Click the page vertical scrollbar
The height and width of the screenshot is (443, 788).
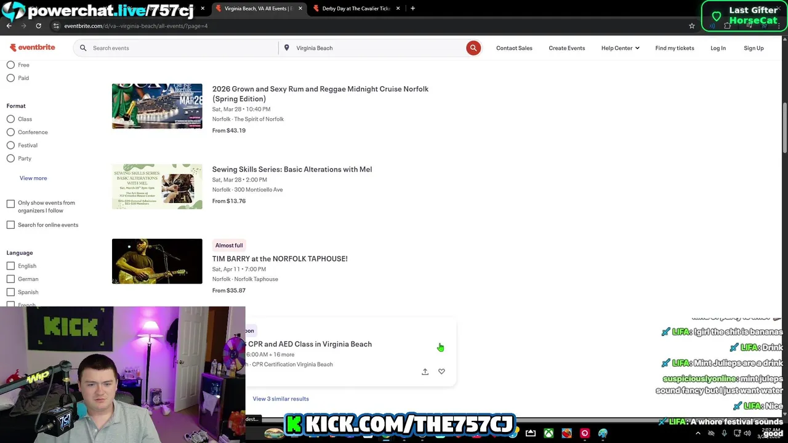click(784, 128)
